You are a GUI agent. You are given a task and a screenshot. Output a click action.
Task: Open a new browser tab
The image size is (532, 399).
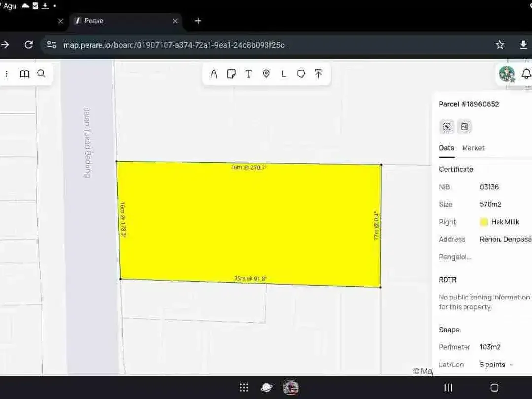(198, 21)
